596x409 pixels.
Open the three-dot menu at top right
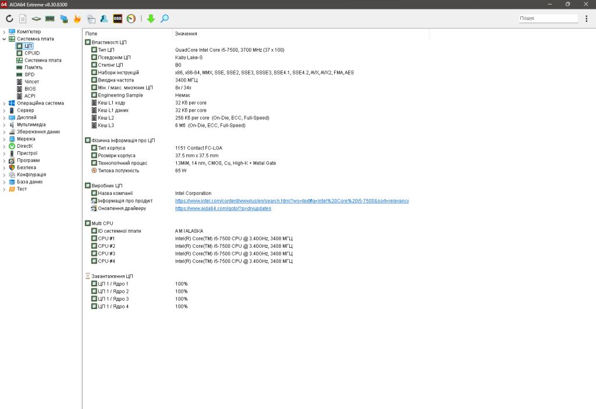(587, 19)
